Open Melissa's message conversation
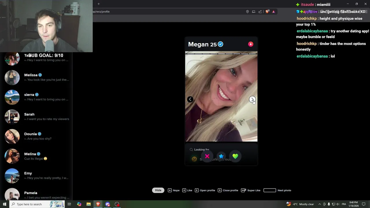Viewport: 370px width, 208px height. 36,77
